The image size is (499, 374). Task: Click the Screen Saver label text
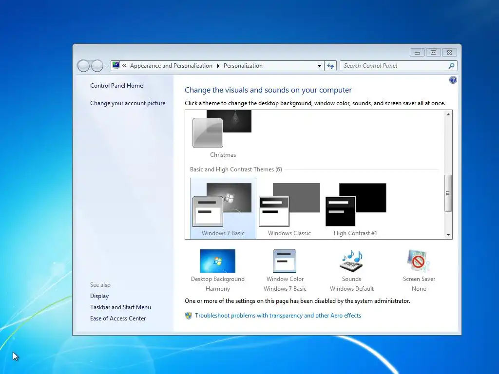(419, 279)
